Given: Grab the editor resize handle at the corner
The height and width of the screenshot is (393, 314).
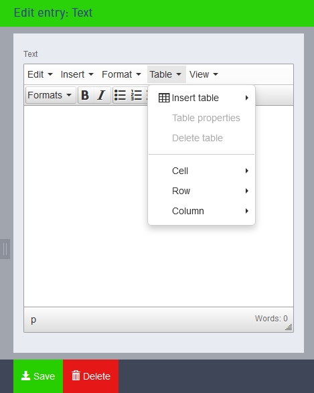Looking at the screenshot, I should (x=289, y=327).
